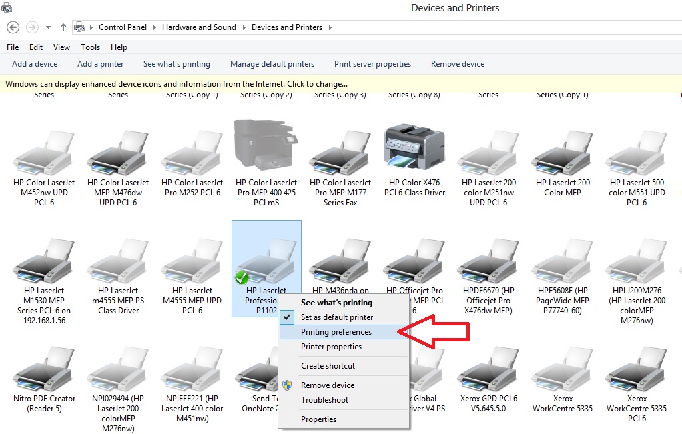Screen dimensions: 682x434
Task: Select the HPDF6679 HP Officejet Pro X476dw MFP icon
Action: [488, 261]
